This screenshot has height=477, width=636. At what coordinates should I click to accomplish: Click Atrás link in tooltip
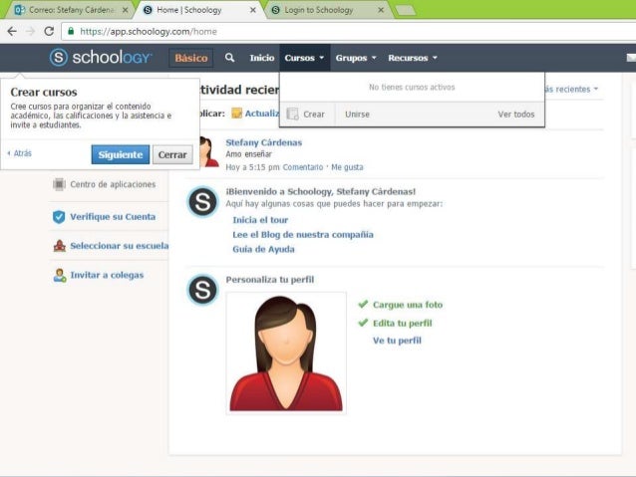[x=20, y=153]
